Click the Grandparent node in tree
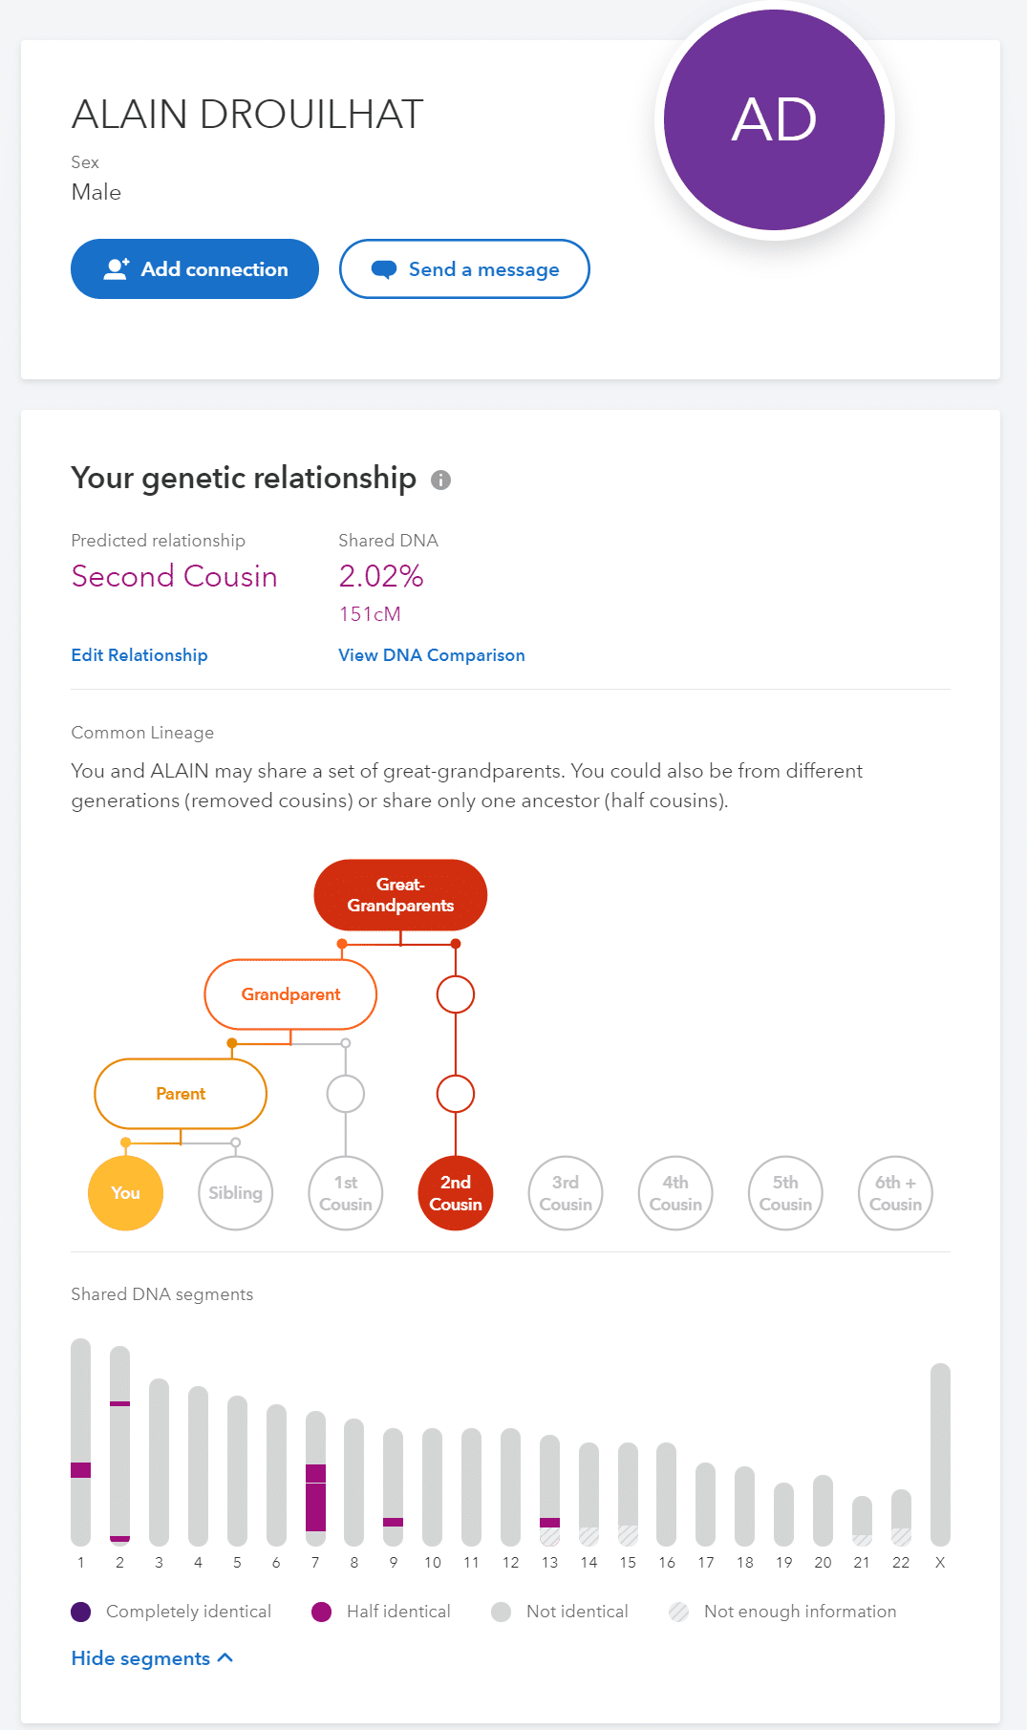Viewport: 1027px width, 1730px height. (290, 994)
